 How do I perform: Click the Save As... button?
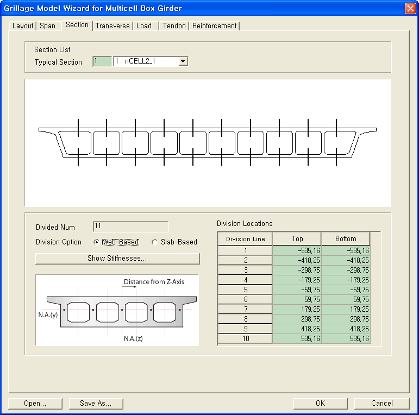96,403
